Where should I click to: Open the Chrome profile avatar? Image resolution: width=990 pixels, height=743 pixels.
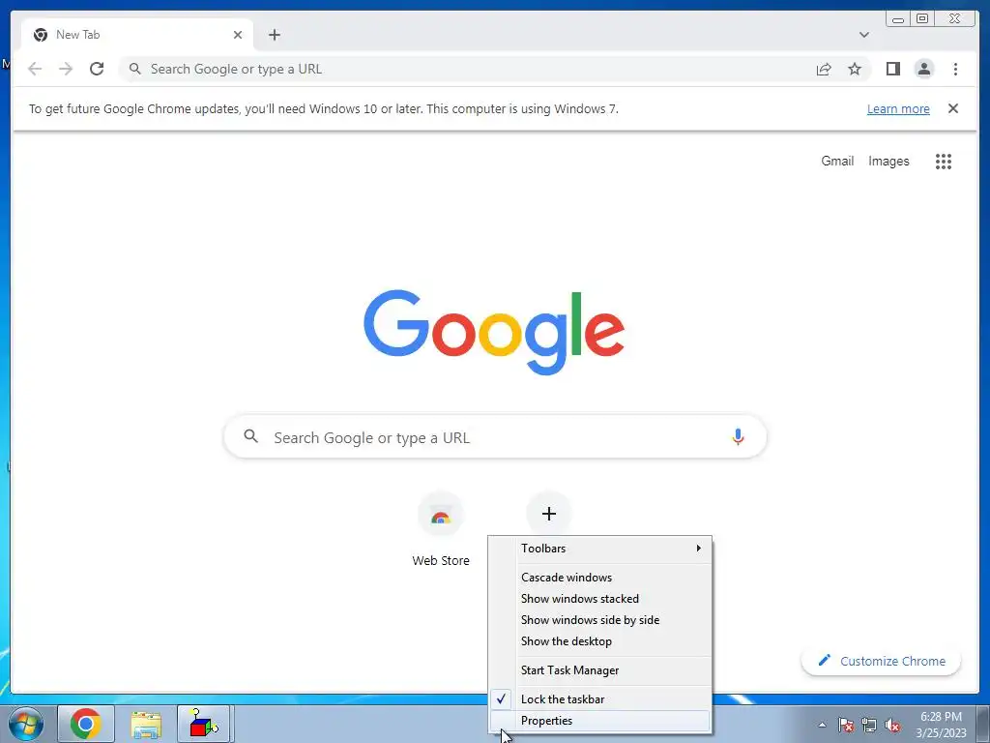coord(923,69)
